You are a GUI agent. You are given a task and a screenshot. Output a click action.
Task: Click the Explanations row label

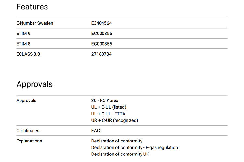[29, 141]
